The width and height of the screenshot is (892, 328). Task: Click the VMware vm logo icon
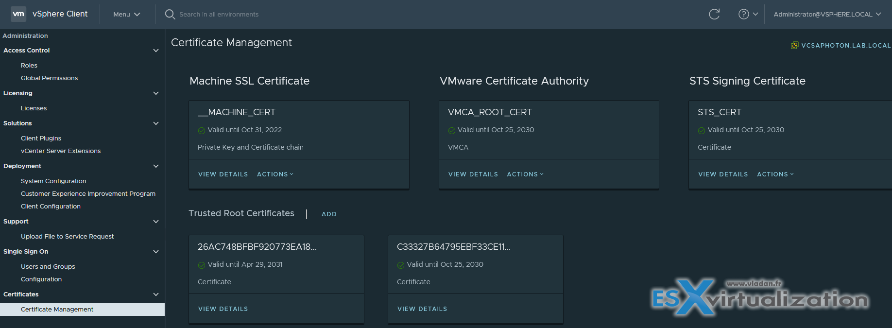point(18,14)
